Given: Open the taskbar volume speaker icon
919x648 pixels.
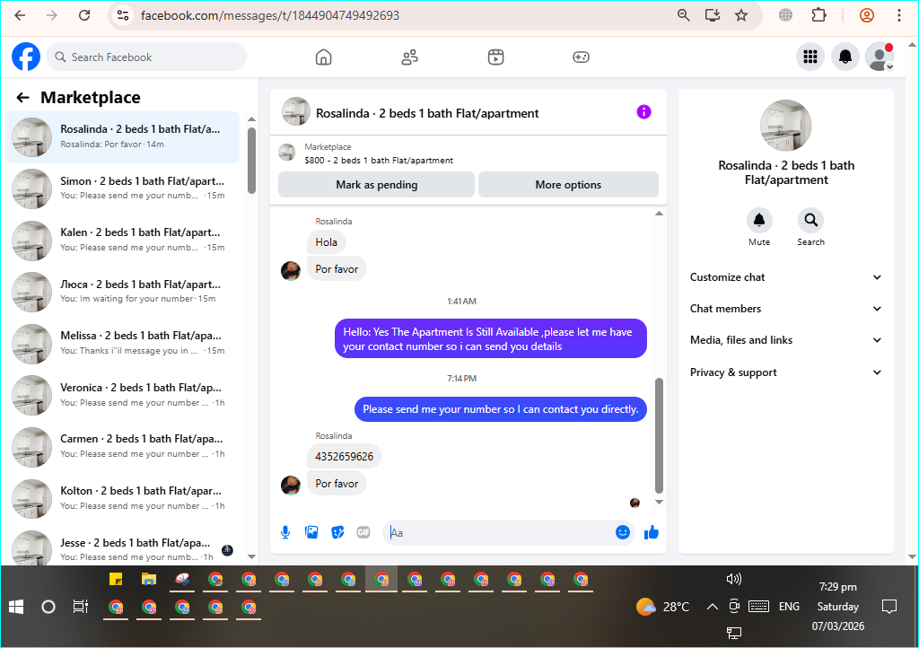Looking at the screenshot, I should pos(734,579).
